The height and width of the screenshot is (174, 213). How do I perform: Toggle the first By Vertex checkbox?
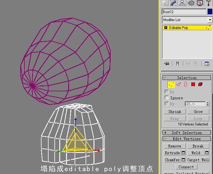pyautogui.click(x=166, y=92)
